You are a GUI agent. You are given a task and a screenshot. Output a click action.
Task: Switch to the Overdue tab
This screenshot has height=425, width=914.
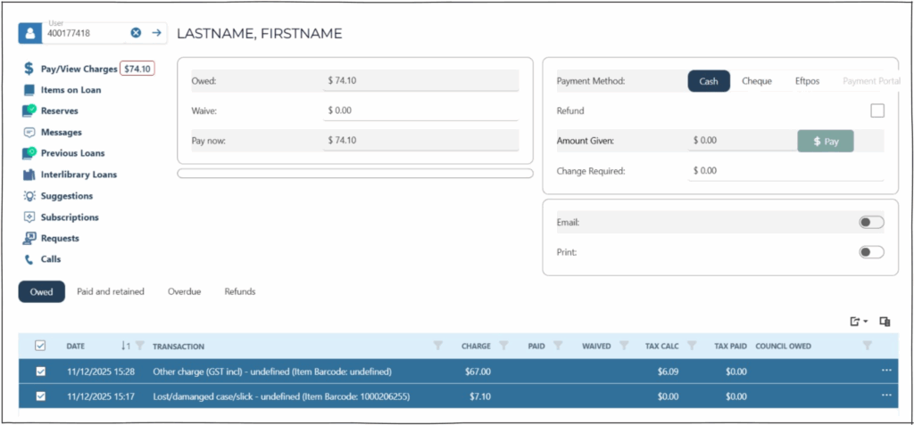pyautogui.click(x=184, y=291)
